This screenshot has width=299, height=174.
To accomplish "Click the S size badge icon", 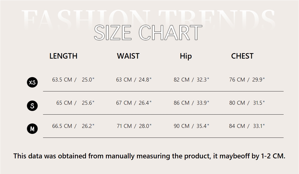I will click(32, 106).
